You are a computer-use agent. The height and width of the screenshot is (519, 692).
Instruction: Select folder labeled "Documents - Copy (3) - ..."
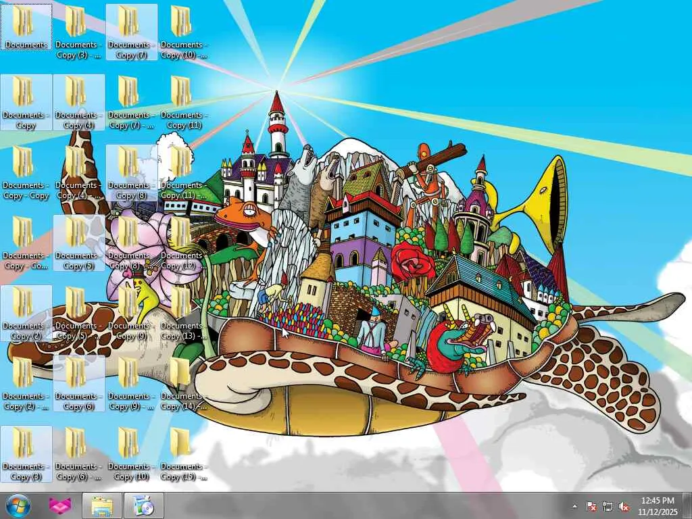[78, 32]
